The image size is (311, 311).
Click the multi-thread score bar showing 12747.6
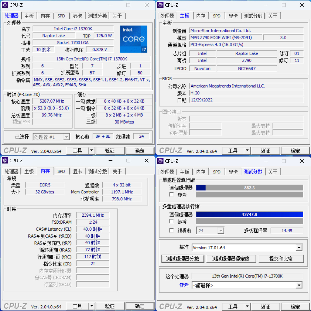[x=249, y=214]
